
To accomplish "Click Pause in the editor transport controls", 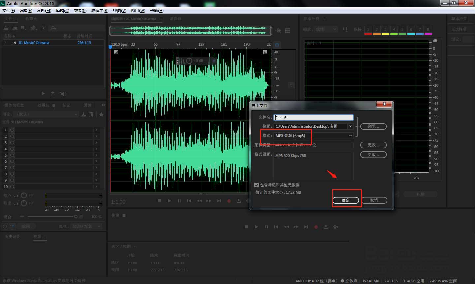I will 179,201.
